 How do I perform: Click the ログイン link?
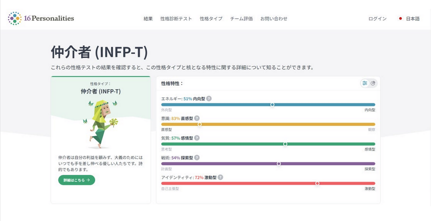(377, 19)
